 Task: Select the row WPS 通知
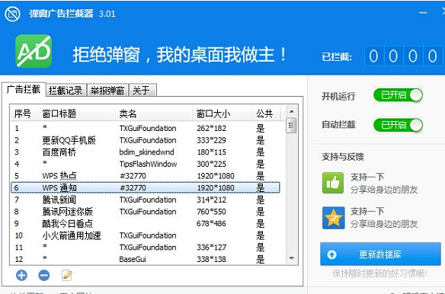tap(146, 187)
